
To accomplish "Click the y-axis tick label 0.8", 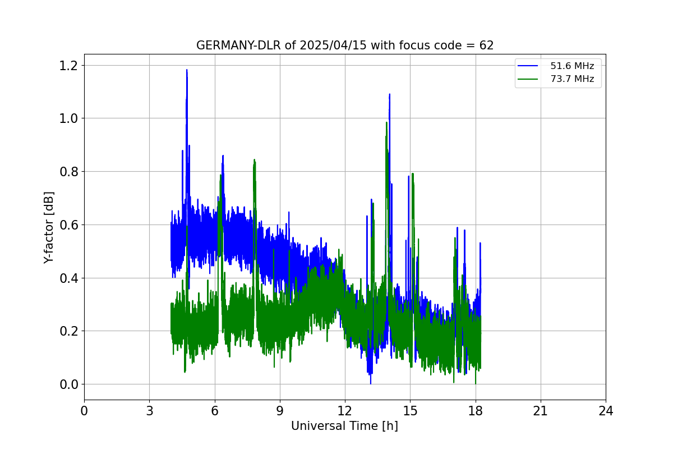I will [x=69, y=172].
